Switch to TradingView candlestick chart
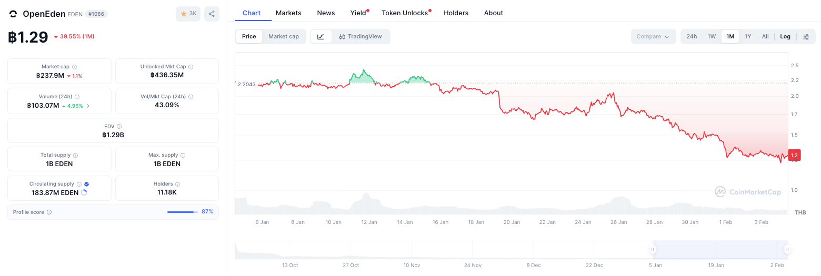 361,36
